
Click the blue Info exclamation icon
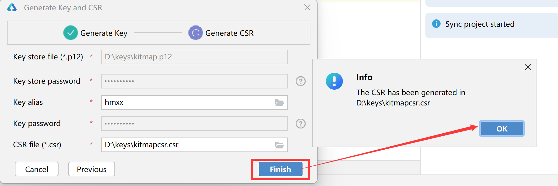(334, 81)
